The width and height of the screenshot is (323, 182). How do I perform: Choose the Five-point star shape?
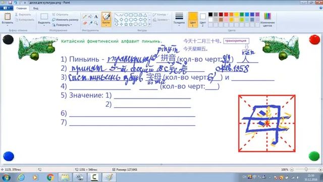[126, 24]
